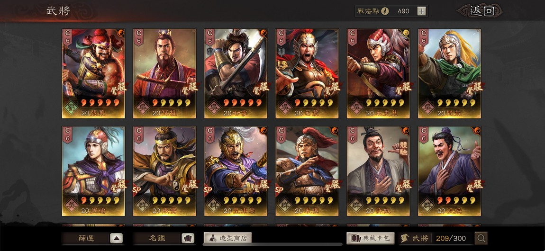545x251 pixels.
Task: Open the 名鑑 catalog
Action: pos(157,238)
